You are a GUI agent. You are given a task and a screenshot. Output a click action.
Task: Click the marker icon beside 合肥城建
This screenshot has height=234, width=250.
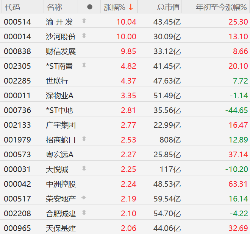point(84,212)
